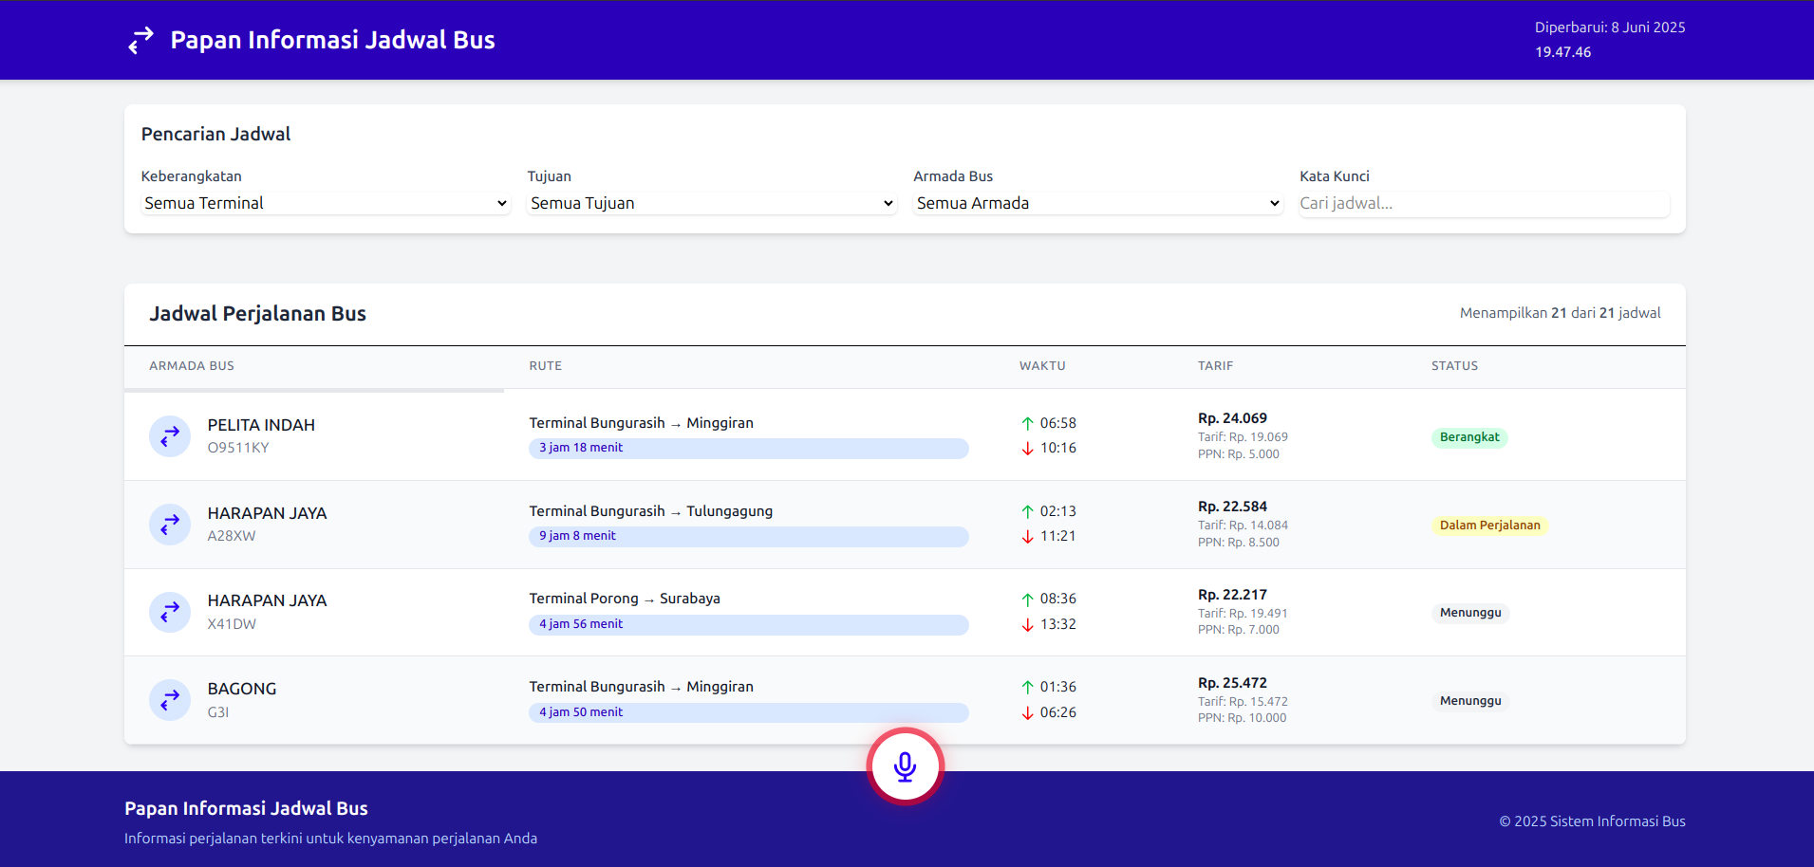Select the TARIF column header
This screenshot has height=867, width=1814.
point(1215,366)
